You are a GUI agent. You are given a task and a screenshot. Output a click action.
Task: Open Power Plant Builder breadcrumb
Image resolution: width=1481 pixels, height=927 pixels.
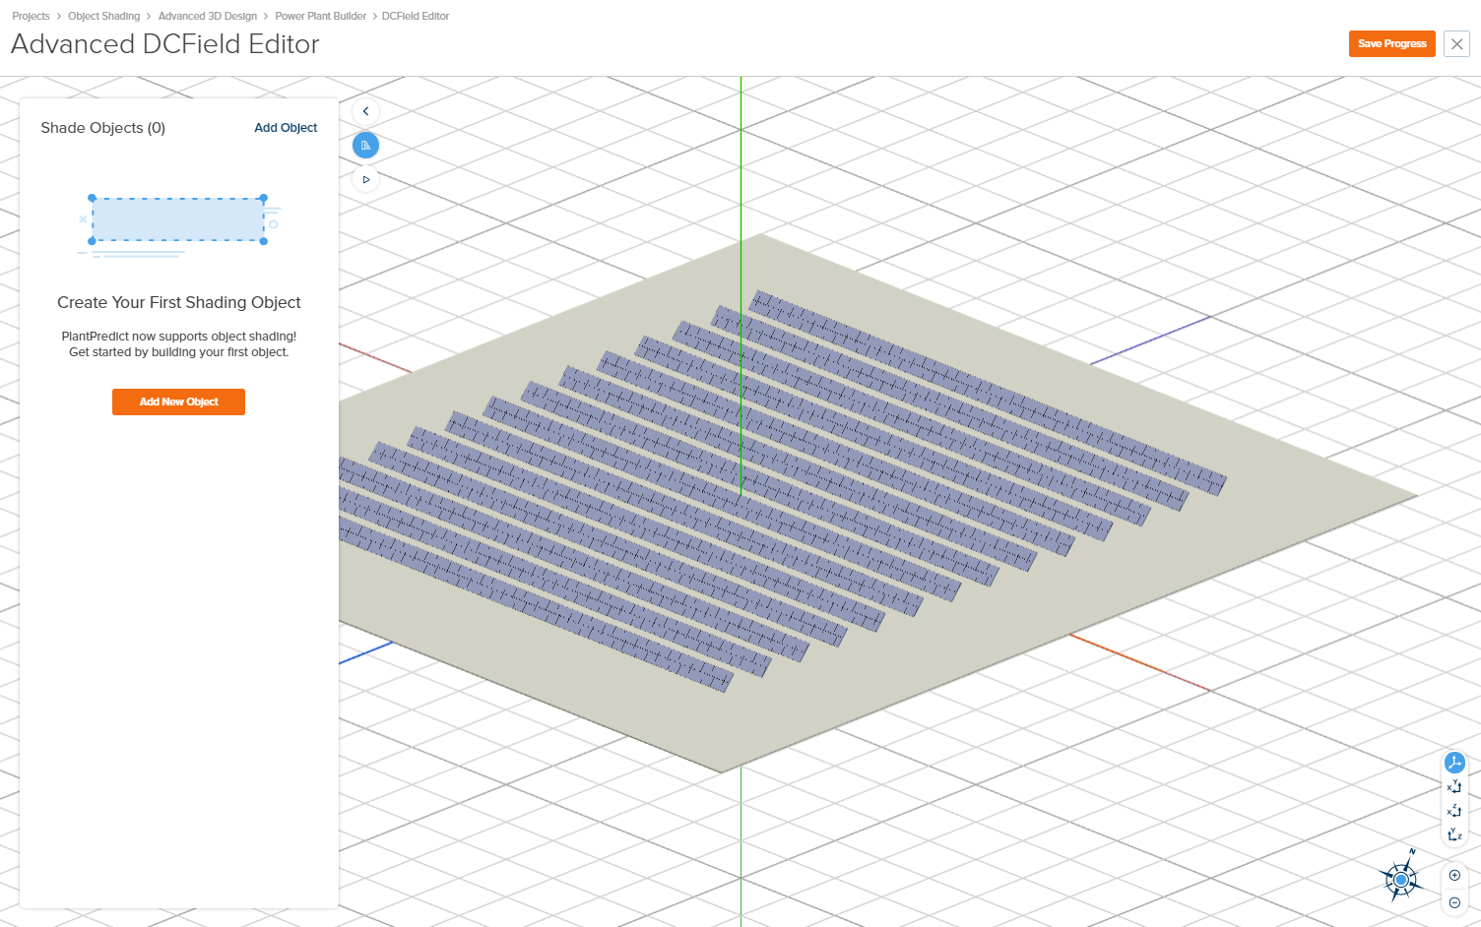320,16
